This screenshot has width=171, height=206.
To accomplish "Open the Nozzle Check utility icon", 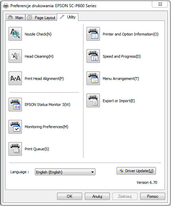I will [15, 34].
